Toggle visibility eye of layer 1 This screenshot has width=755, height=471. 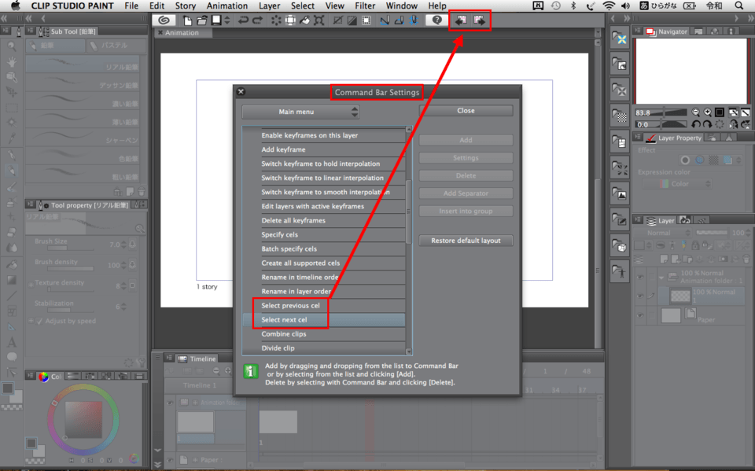[640, 296]
